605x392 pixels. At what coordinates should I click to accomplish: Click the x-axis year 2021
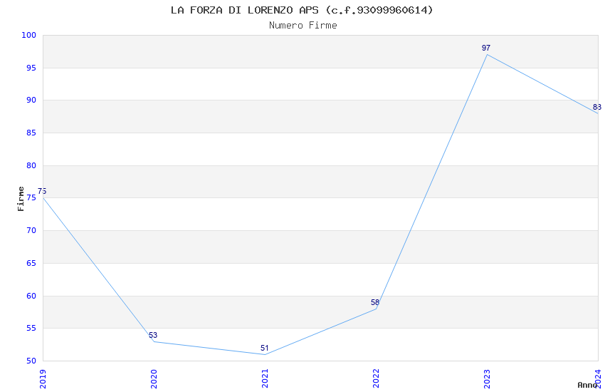click(x=265, y=378)
